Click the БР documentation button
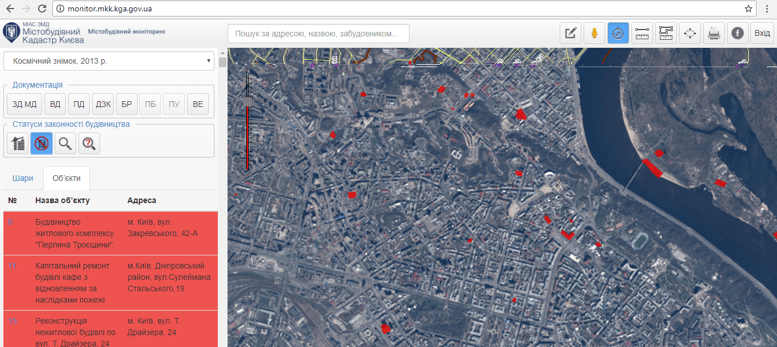This screenshot has width=777, height=347. pos(127,104)
